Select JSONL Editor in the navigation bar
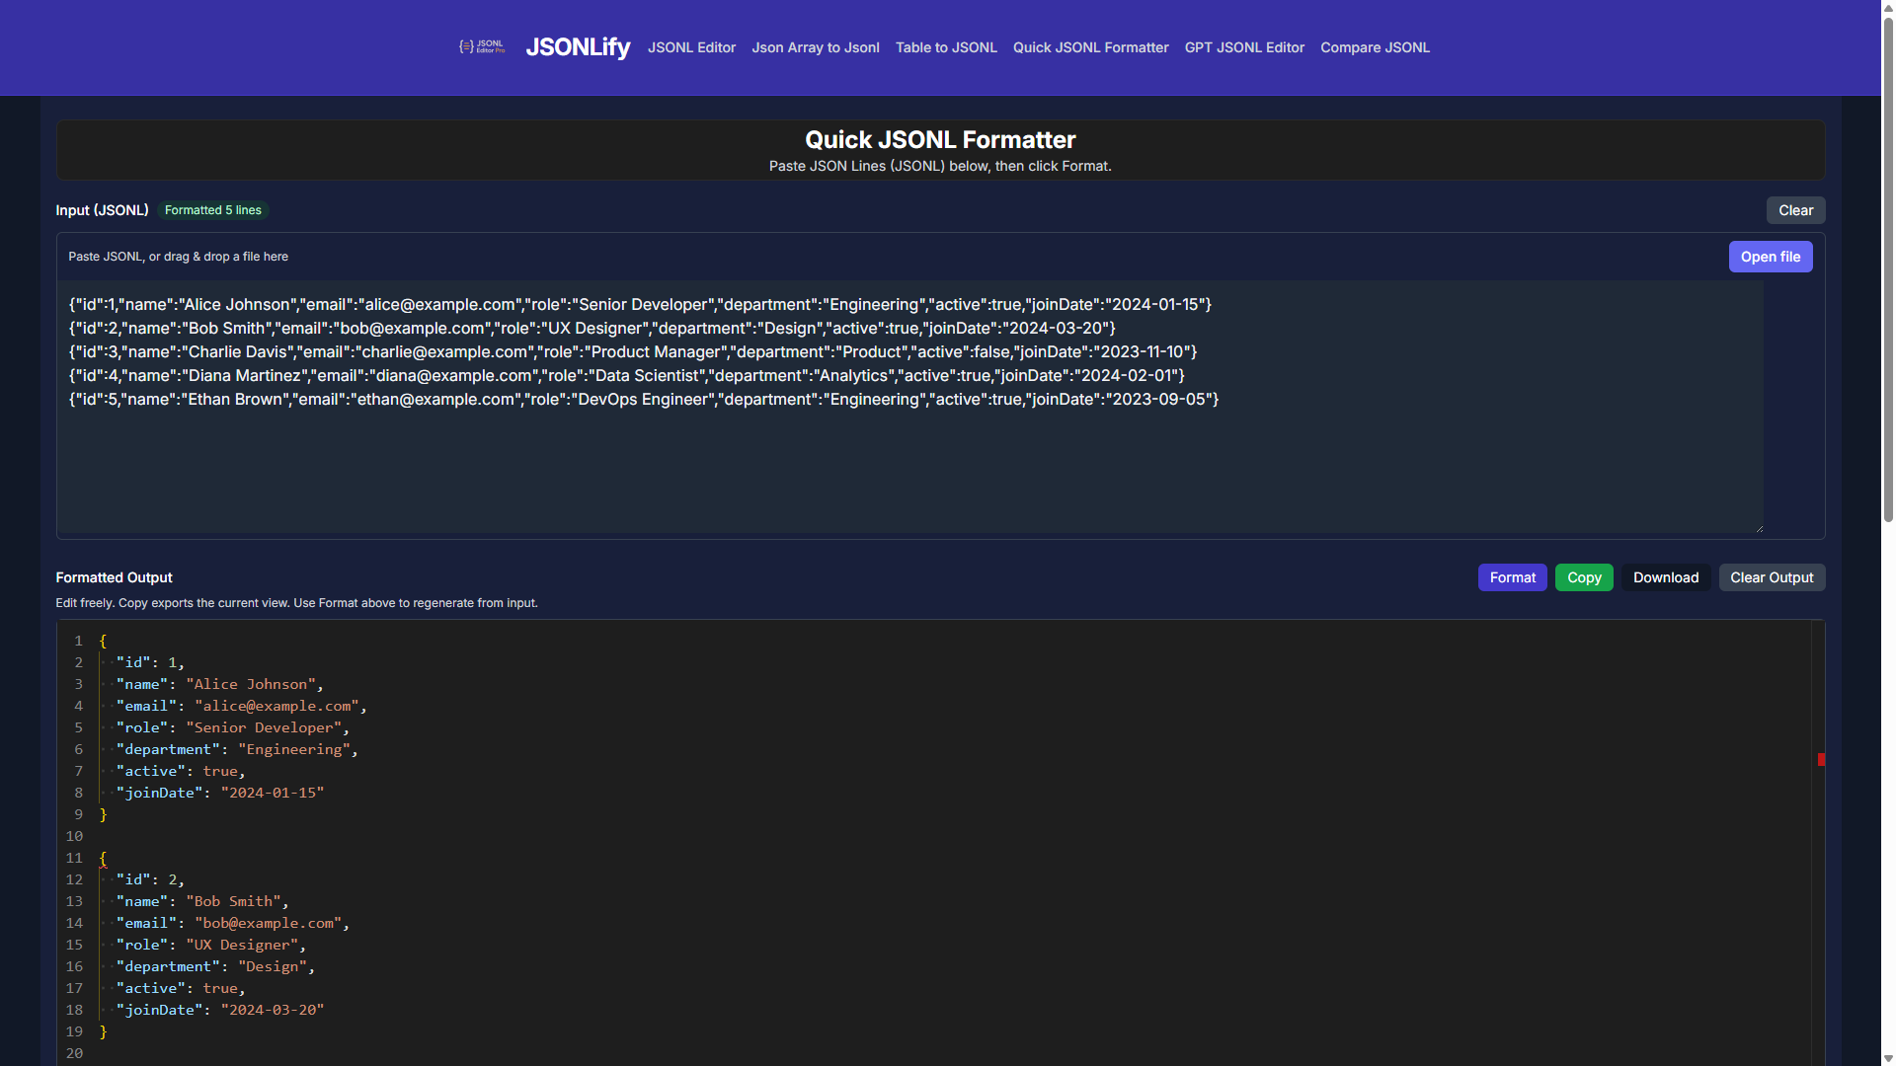1896x1066 pixels. [691, 47]
